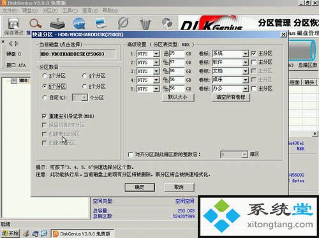Uncheck 重建主引导记录(MBR) checkbox
This screenshot has height=238, width=319.
[x=44, y=116]
